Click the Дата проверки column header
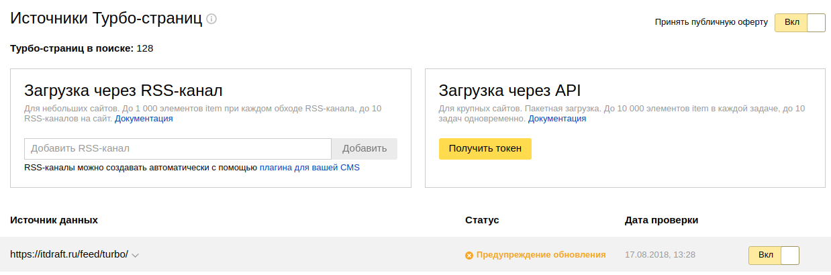The image size is (831, 275). pos(661,220)
